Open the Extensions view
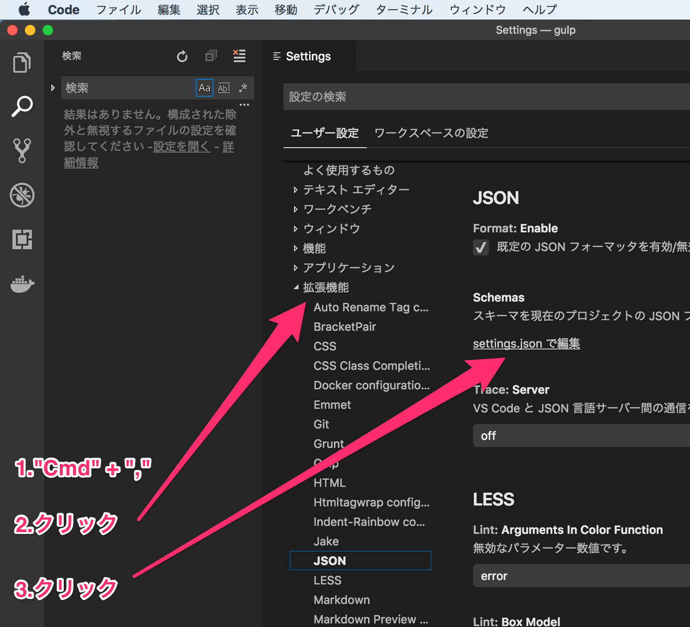 (22, 239)
